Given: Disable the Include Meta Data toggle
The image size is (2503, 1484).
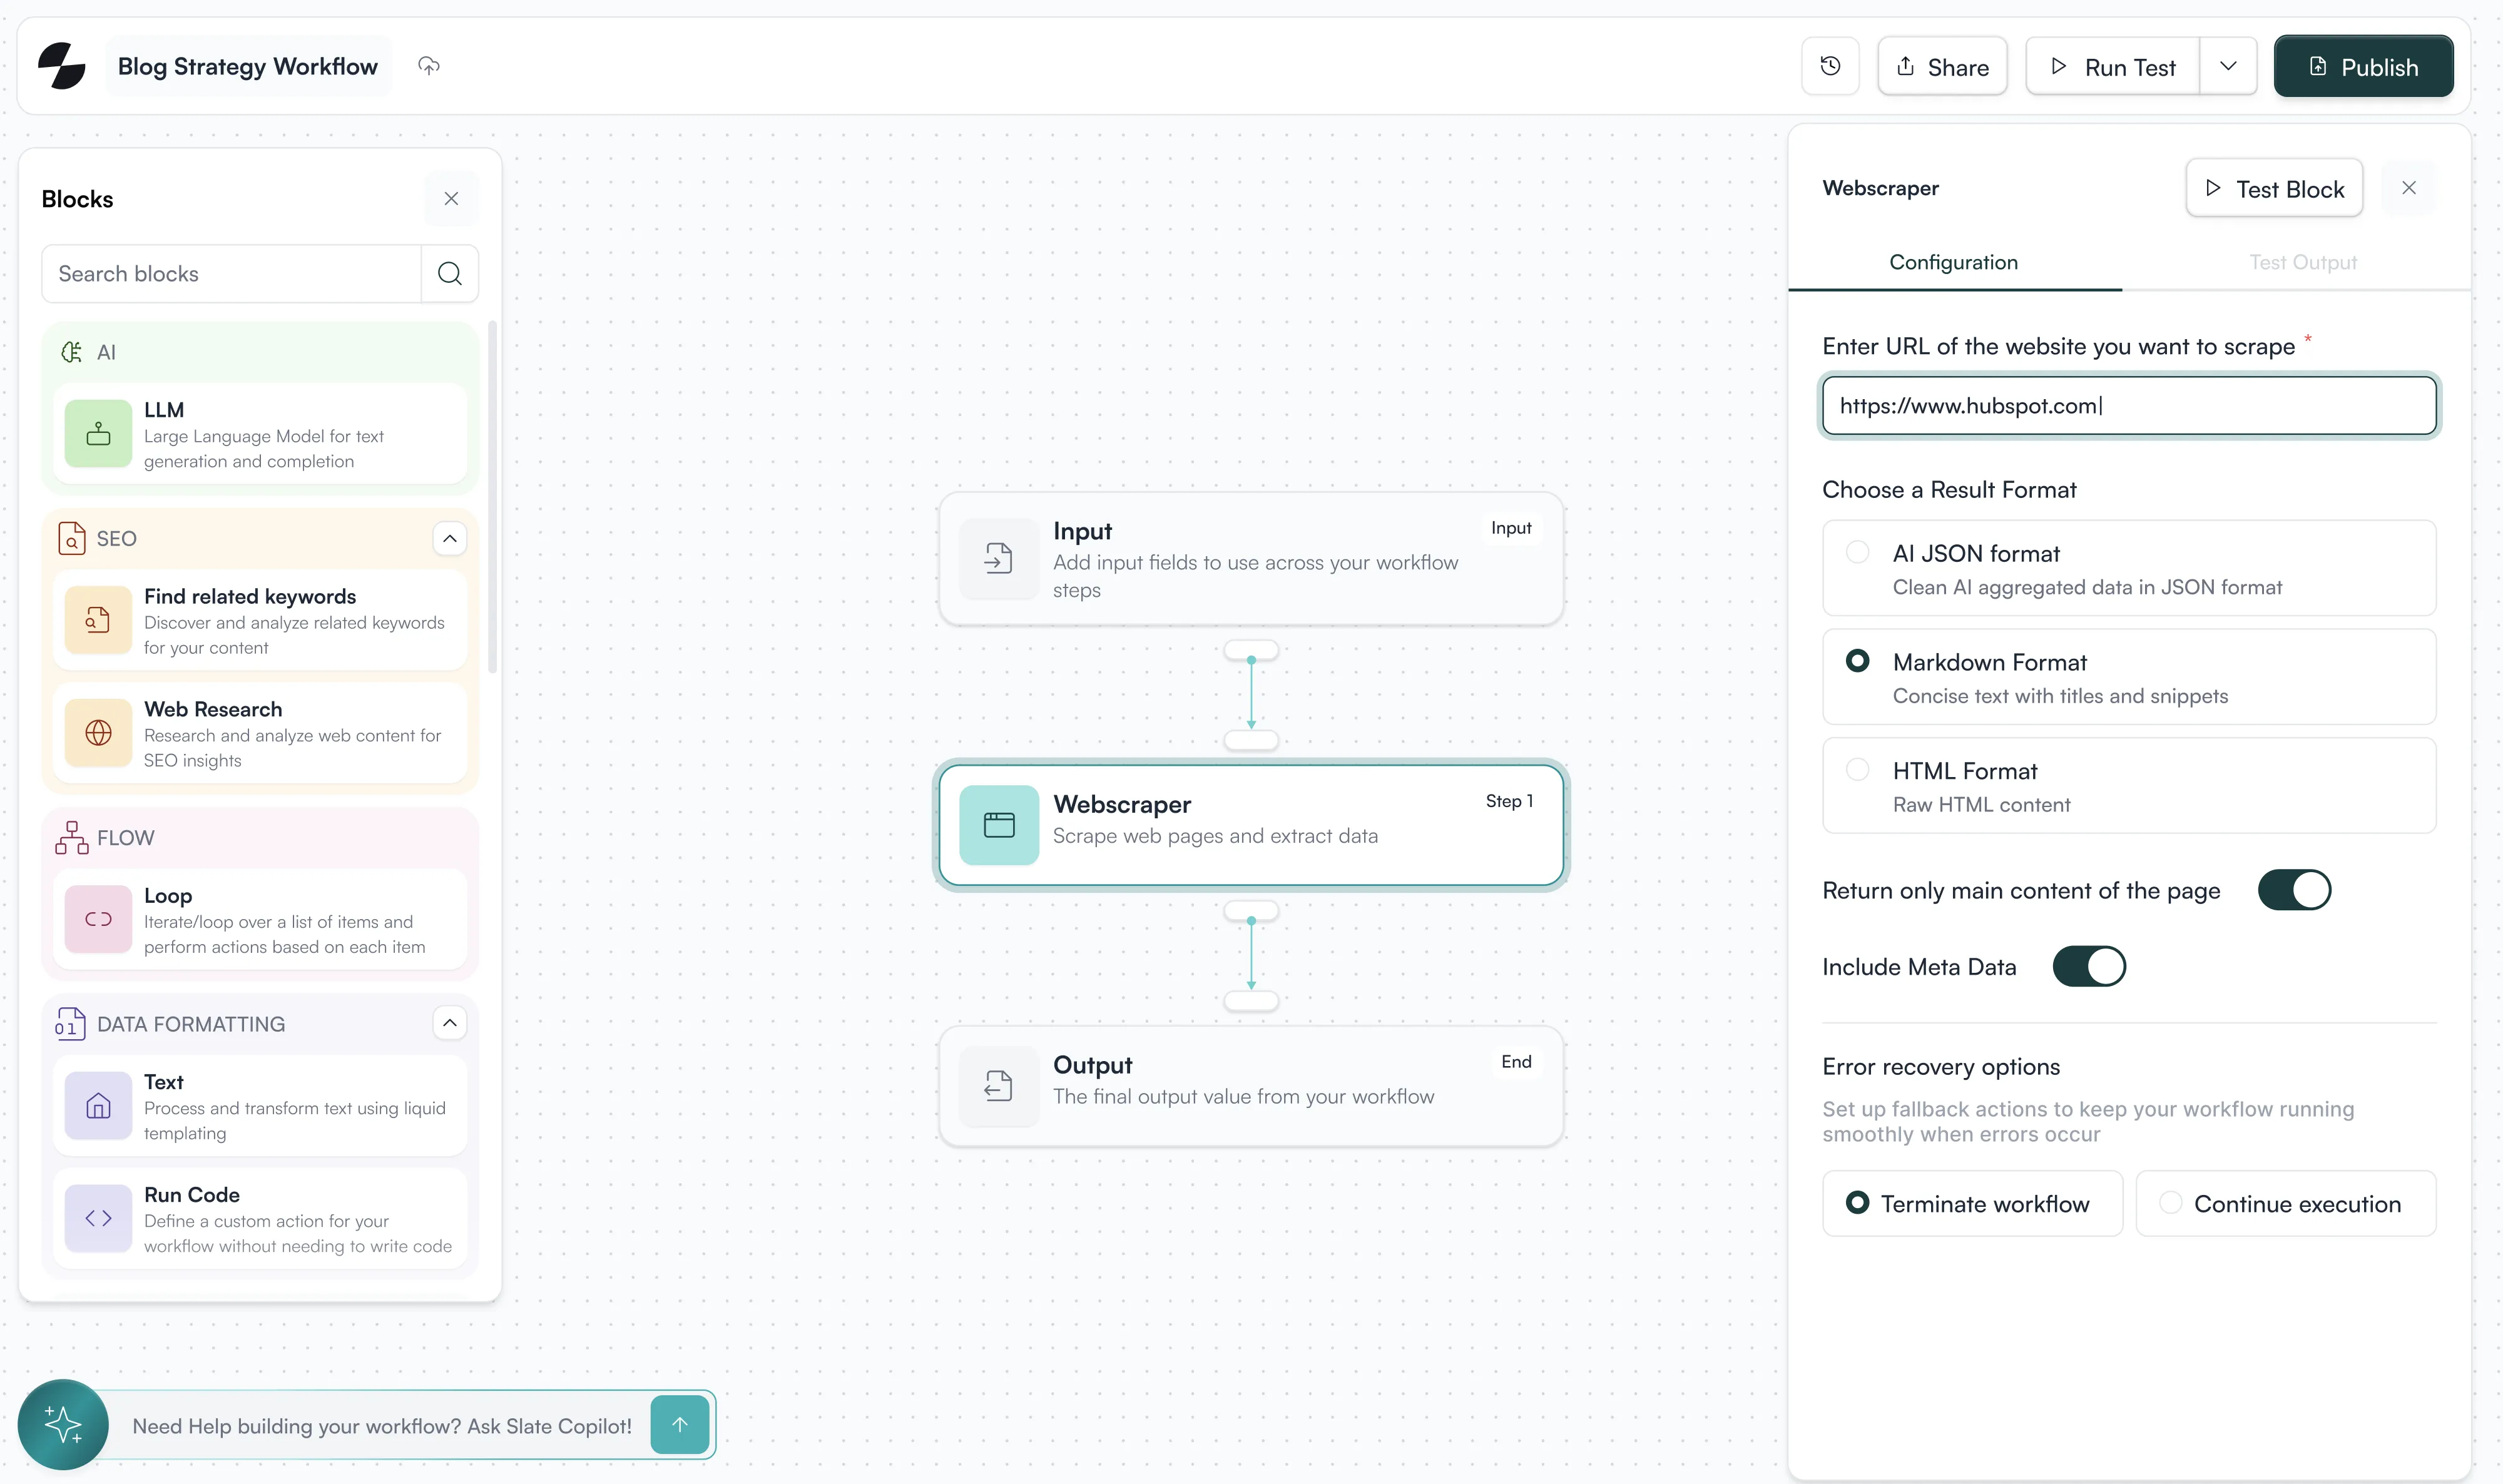Looking at the screenshot, I should pos(2089,967).
